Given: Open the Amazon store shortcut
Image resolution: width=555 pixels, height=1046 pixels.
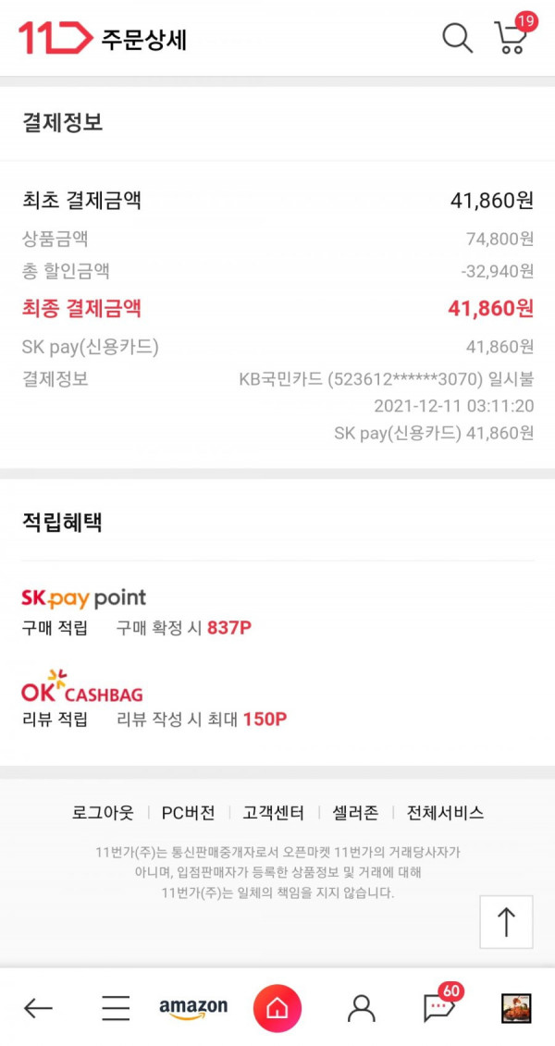Looking at the screenshot, I should (x=192, y=1009).
